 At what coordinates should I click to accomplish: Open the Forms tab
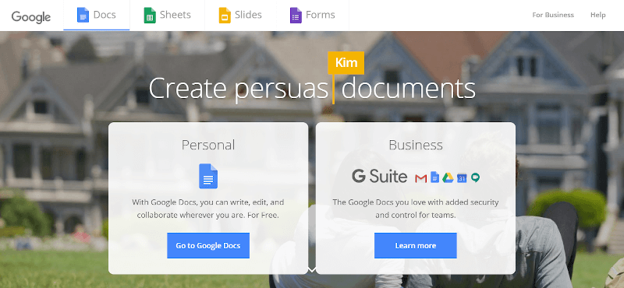click(x=313, y=16)
